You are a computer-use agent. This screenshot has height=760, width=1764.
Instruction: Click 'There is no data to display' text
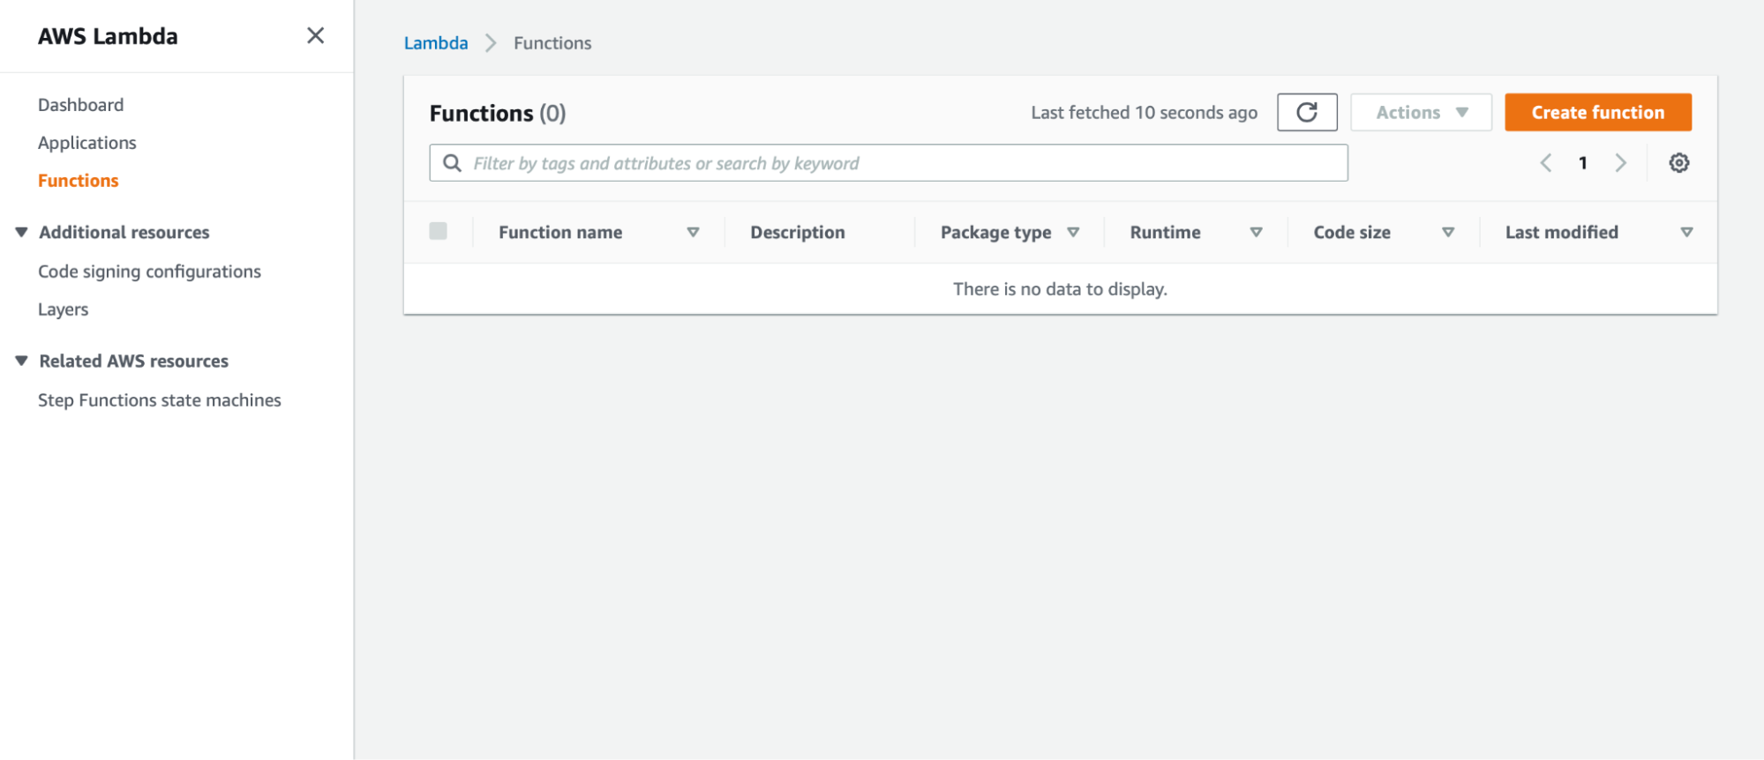1060,289
